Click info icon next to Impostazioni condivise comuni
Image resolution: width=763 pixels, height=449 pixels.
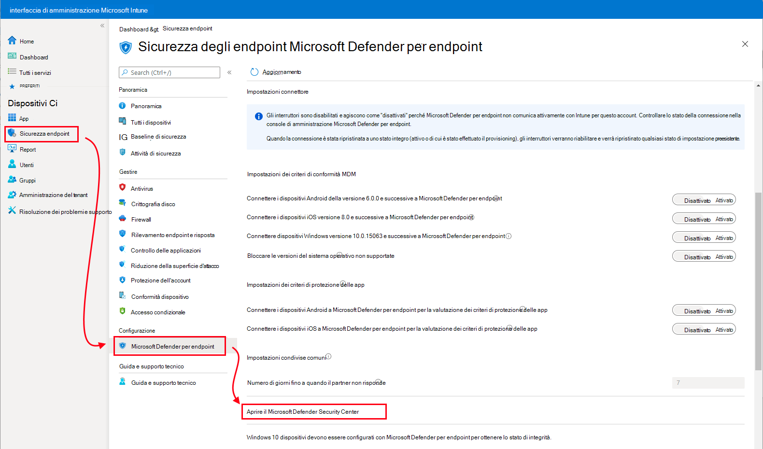(x=328, y=356)
